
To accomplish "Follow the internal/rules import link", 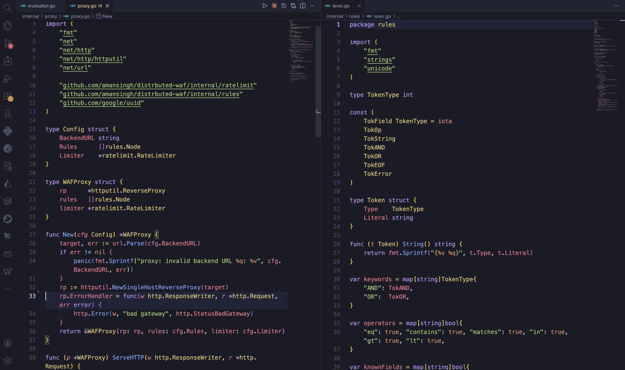I will [151, 94].
